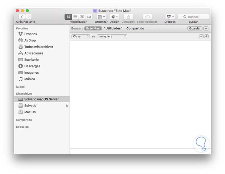Minimize the Finder window
The image size is (225, 174).
click(x=22, y=11)
